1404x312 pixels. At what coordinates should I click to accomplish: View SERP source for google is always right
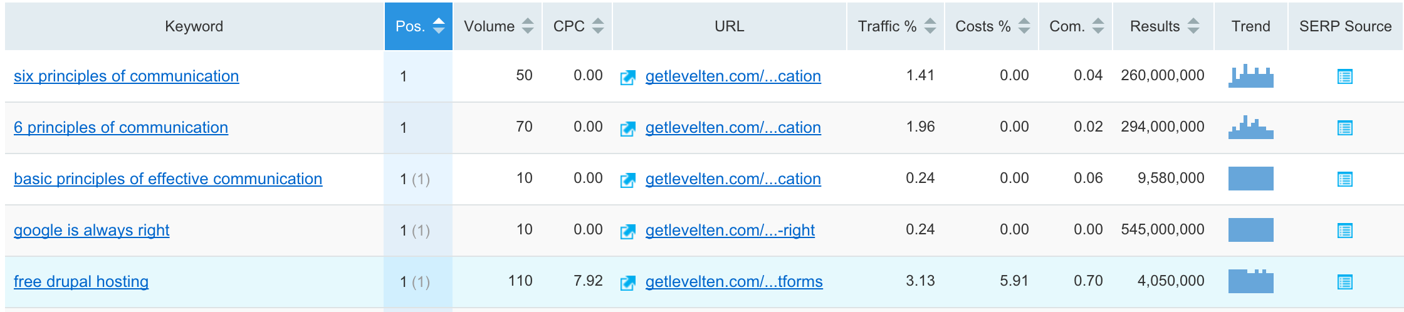pyautogui.click(x=1344, y=231)
